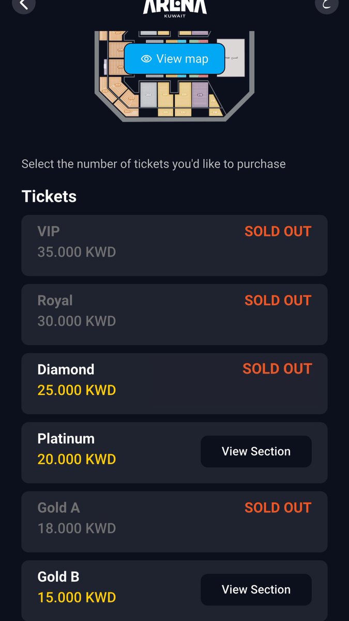Click the Tickets heading

click(49, 196)
